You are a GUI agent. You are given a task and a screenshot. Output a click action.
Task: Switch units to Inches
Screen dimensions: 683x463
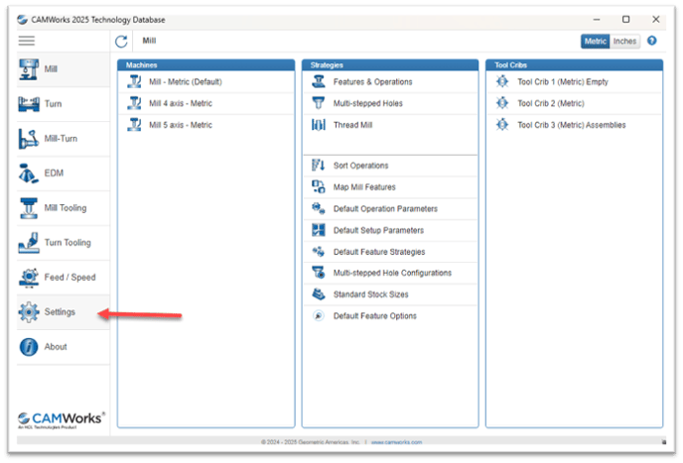tap(624, 42)
